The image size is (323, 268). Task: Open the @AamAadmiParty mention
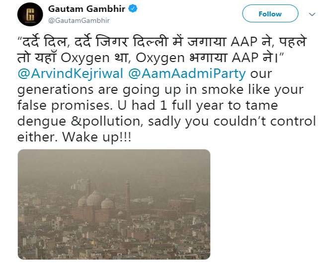pyautogui.click(x=186, y=74)
